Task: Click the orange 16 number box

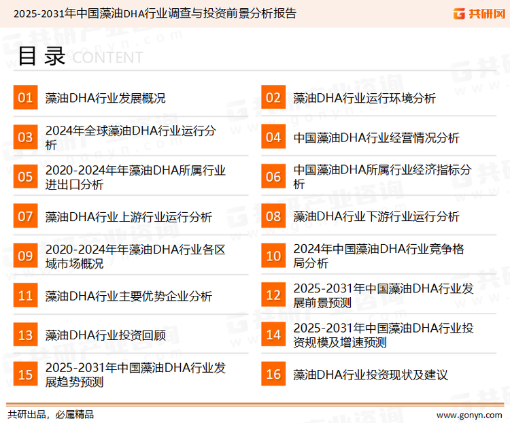Action: tap(273, 374)
